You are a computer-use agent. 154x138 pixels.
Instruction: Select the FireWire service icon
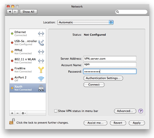click(x=41, y=70)
